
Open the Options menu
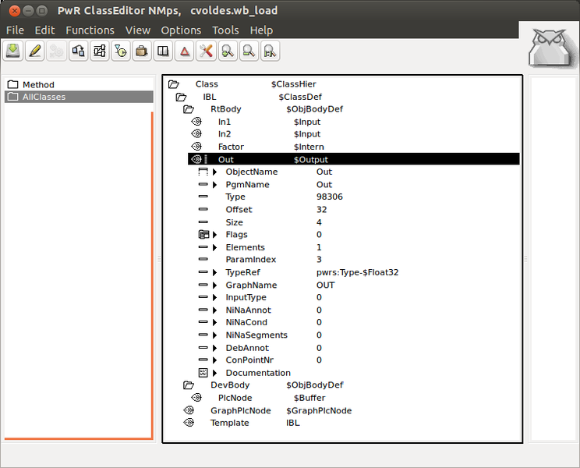pyautogui.click(x=181, y=30)
